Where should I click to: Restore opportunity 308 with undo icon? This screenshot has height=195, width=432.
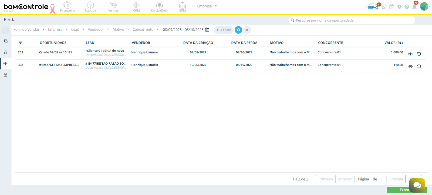click(419, 66)
